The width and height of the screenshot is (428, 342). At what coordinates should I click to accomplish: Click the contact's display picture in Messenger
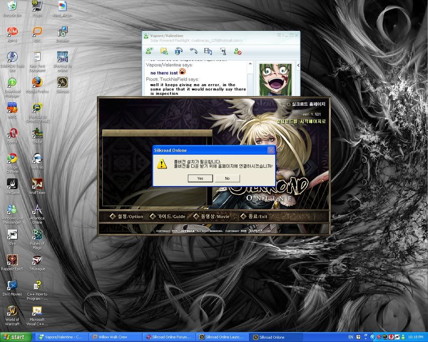(x=275, y=79)
